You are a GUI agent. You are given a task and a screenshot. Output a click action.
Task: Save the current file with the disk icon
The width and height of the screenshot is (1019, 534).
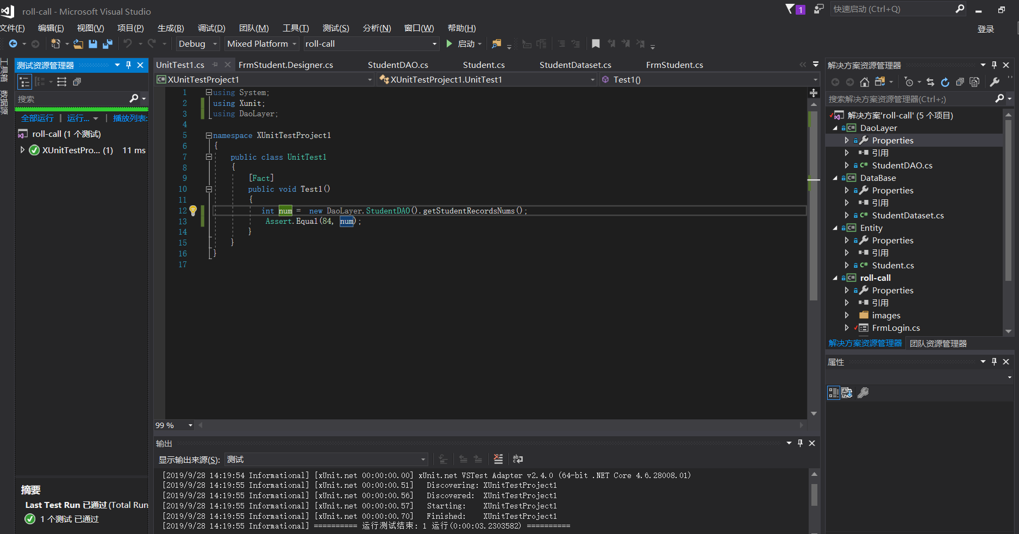point(93,44)
